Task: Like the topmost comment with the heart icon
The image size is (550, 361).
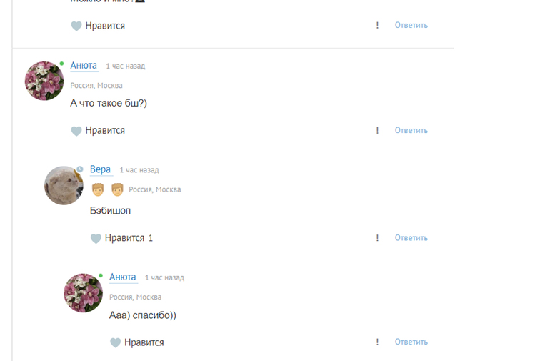Action: click(76, 26)
